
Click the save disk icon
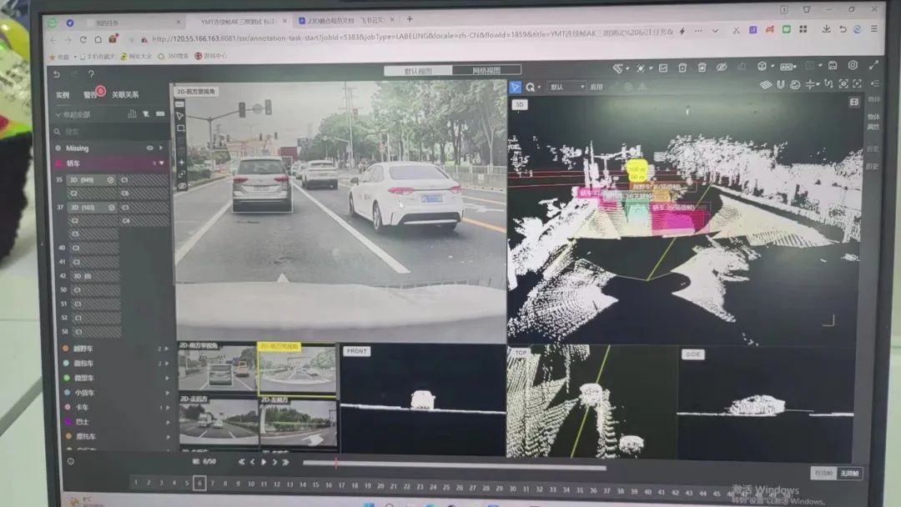click(832, 66)
